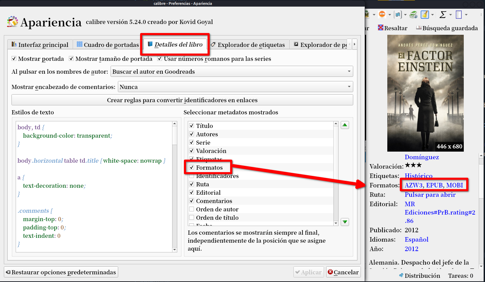485x282 pixels.
Task: Click the Español language link
Action: click(x=417, y=240)
